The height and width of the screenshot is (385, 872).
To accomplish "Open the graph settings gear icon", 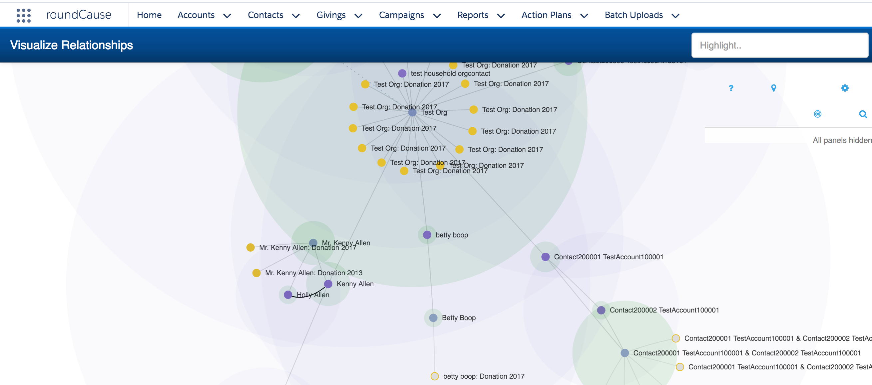I will point(845,88).
